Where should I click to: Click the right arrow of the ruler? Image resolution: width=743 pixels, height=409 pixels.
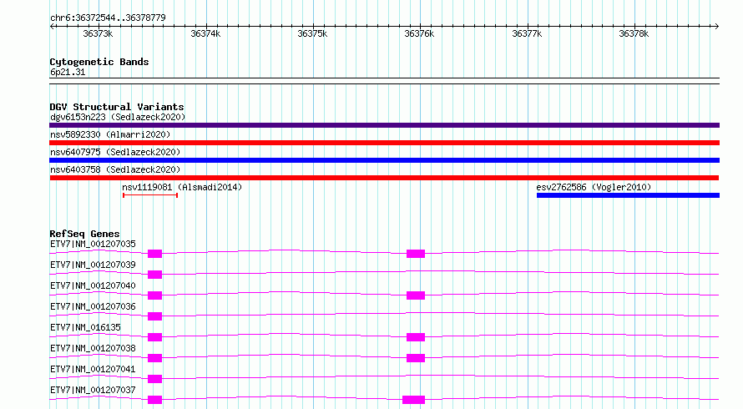(x=717, y=26)
